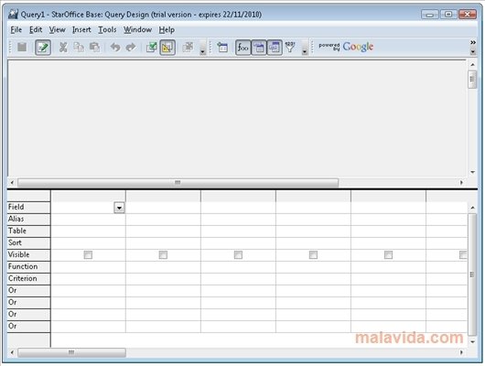
Task: Toggle the Functions row icon
Action: click(242, 48)
